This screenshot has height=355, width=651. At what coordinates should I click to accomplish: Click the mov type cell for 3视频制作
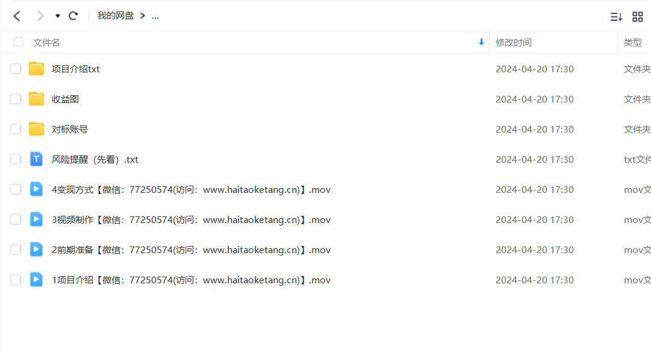[x=637, y=220]
